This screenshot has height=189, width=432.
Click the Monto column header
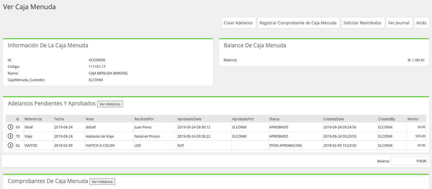413,119
